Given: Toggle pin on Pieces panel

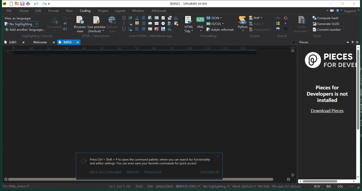Looking at the screenshot, I should click(353, 42).
